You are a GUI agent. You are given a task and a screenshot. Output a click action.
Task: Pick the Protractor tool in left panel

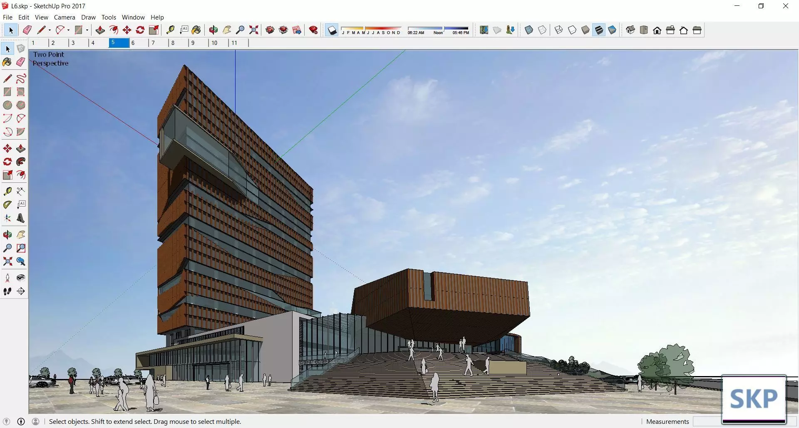[x=7, y=204]
